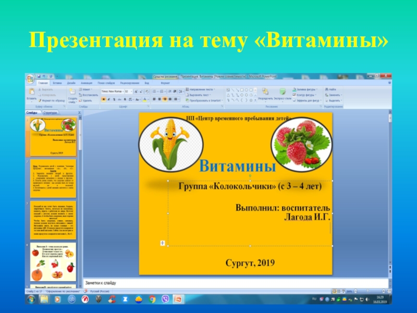Open Формат drawing tools tab

pos(165,83)
